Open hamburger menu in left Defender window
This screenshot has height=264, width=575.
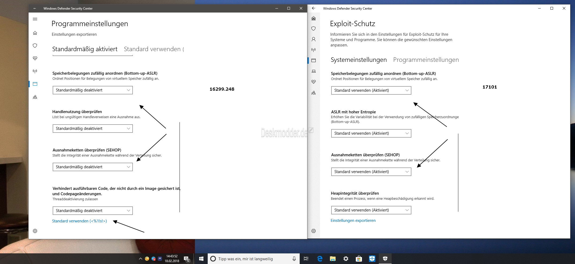tap(35, 19)
